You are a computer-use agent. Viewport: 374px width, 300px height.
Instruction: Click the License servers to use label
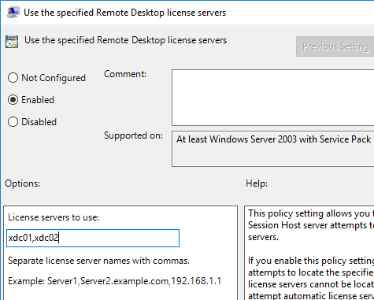pyautogui.click(x=54, y=217)
